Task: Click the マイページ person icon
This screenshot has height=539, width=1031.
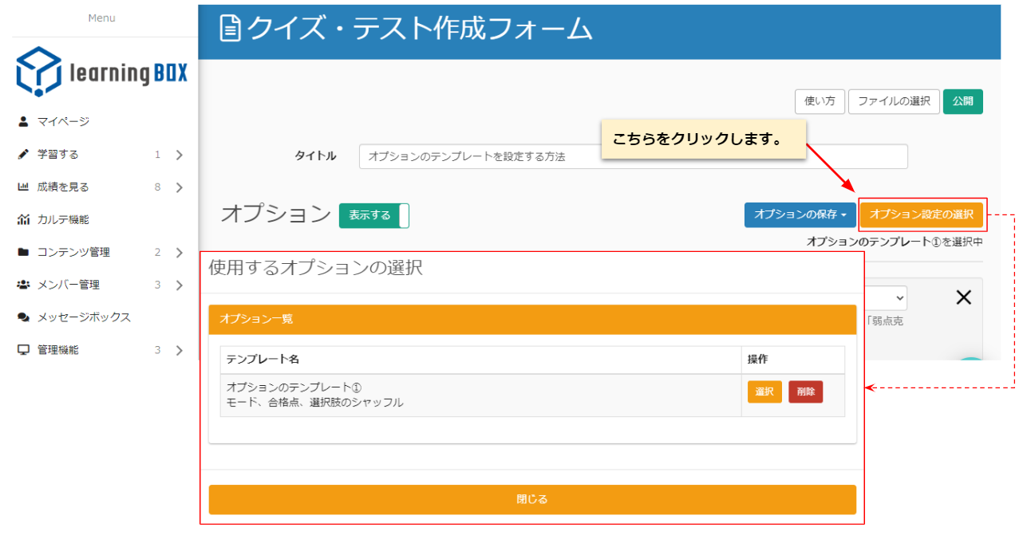Action: pyautogui.click(x=23, y=122)
